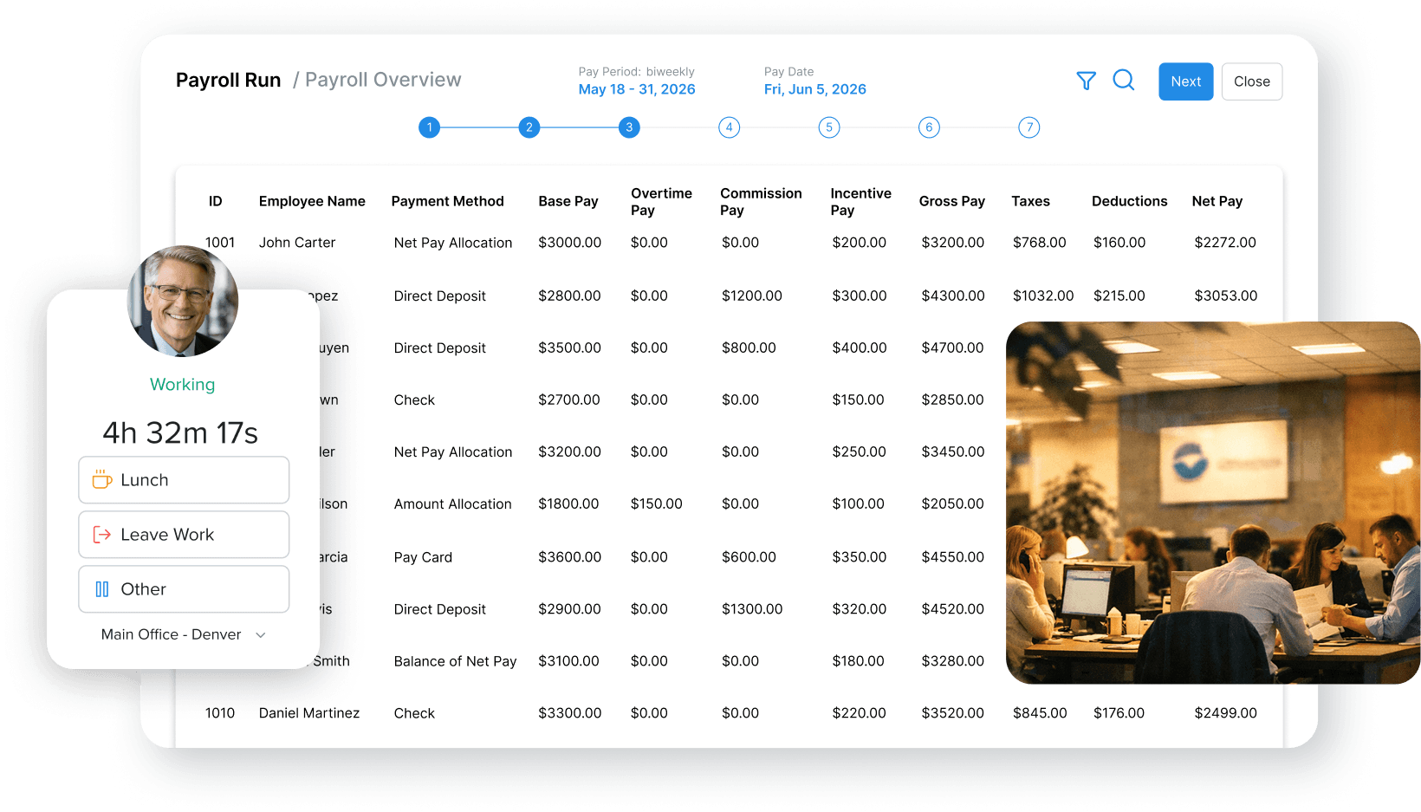Click the Payroll Run title link
Image resolution: width=1421 pixels, height=812 pixels.
(228, 79)
